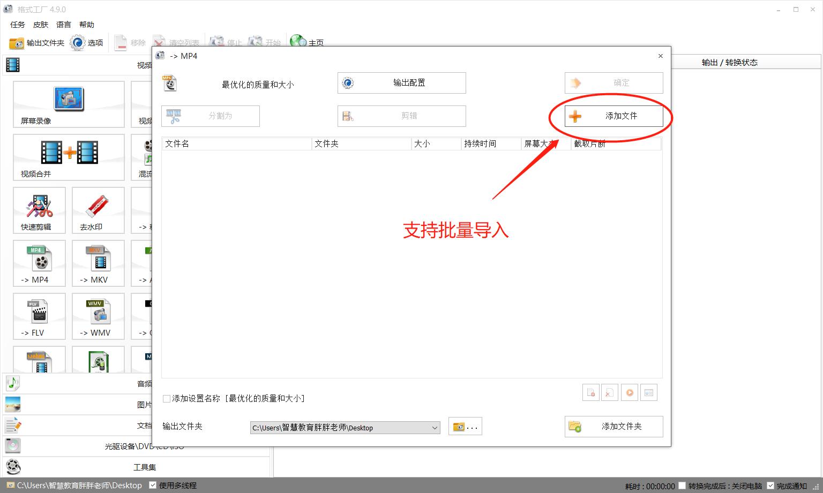Select the 屏幕录像 screen recording tool

[x=68, y=104]
